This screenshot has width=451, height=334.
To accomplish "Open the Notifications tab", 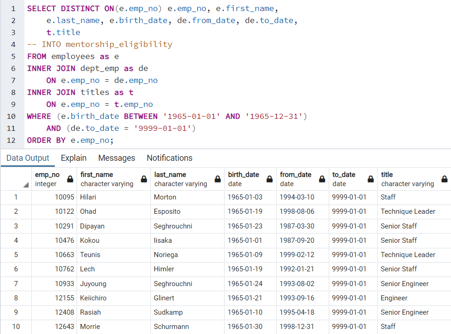I will tap(169, 158).
